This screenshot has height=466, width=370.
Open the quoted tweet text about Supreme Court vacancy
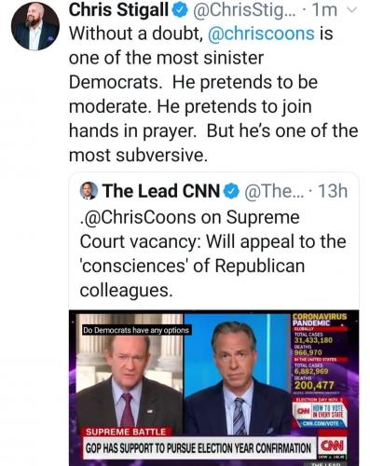click(212, 254)
